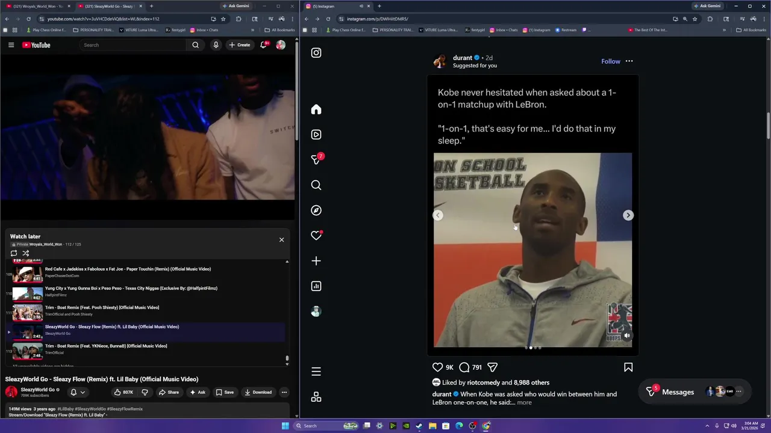The width and height of the screenshot is (771, 433).
Task: Click Ask Gemini in the YouTube window
Action: click(x=236, y=6)
